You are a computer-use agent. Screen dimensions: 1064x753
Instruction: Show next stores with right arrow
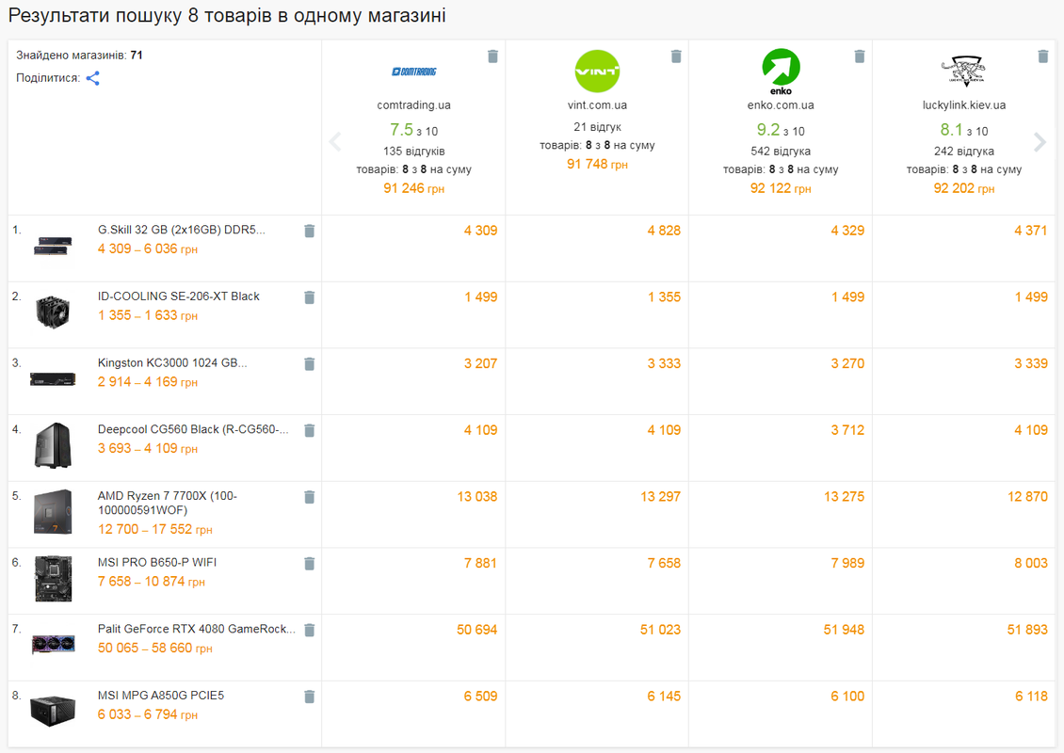1040,142
